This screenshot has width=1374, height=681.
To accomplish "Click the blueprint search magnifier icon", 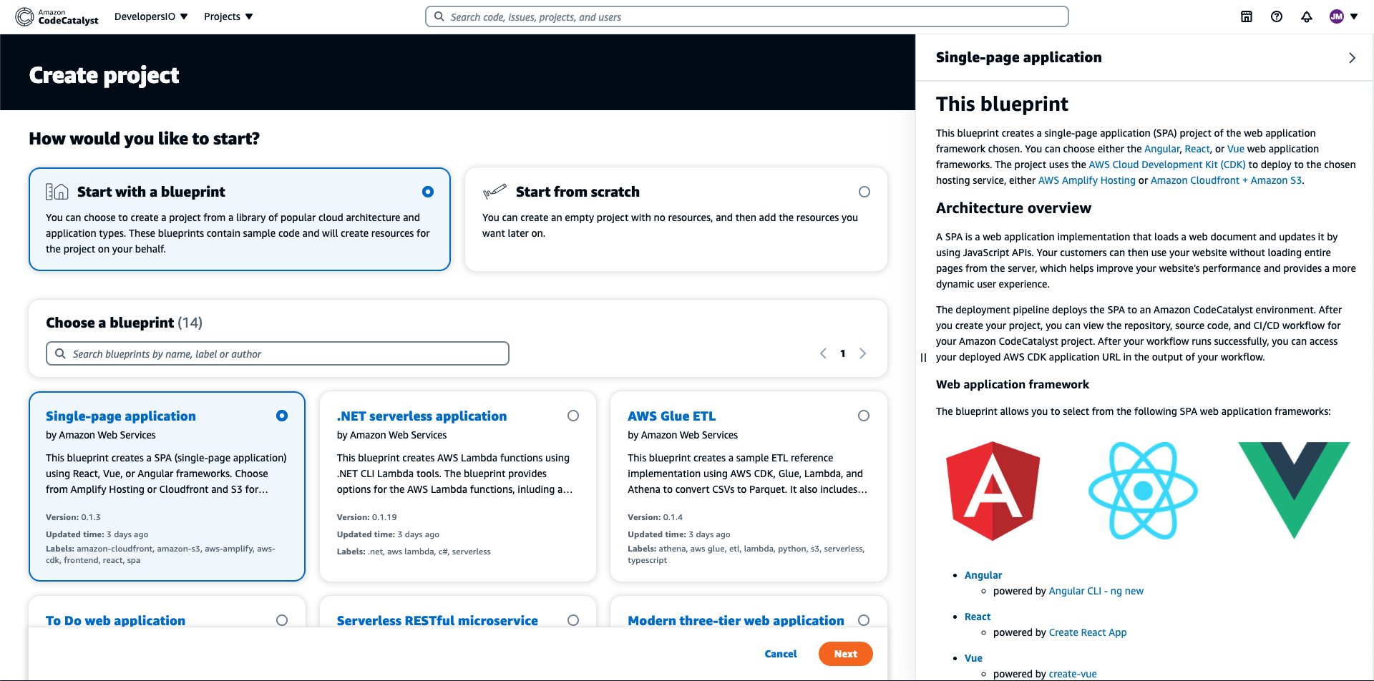I will 60,353.
